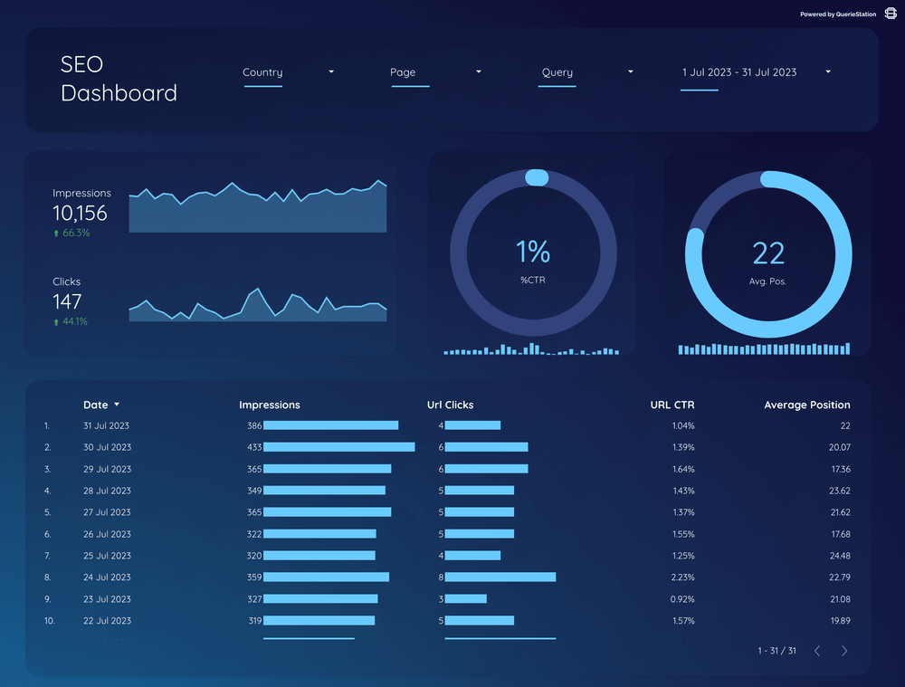Image resolution: width=905 pixels, height=687 pixels.
Task: Click the Date column sort arrow
Action: [x=117, y=406]
